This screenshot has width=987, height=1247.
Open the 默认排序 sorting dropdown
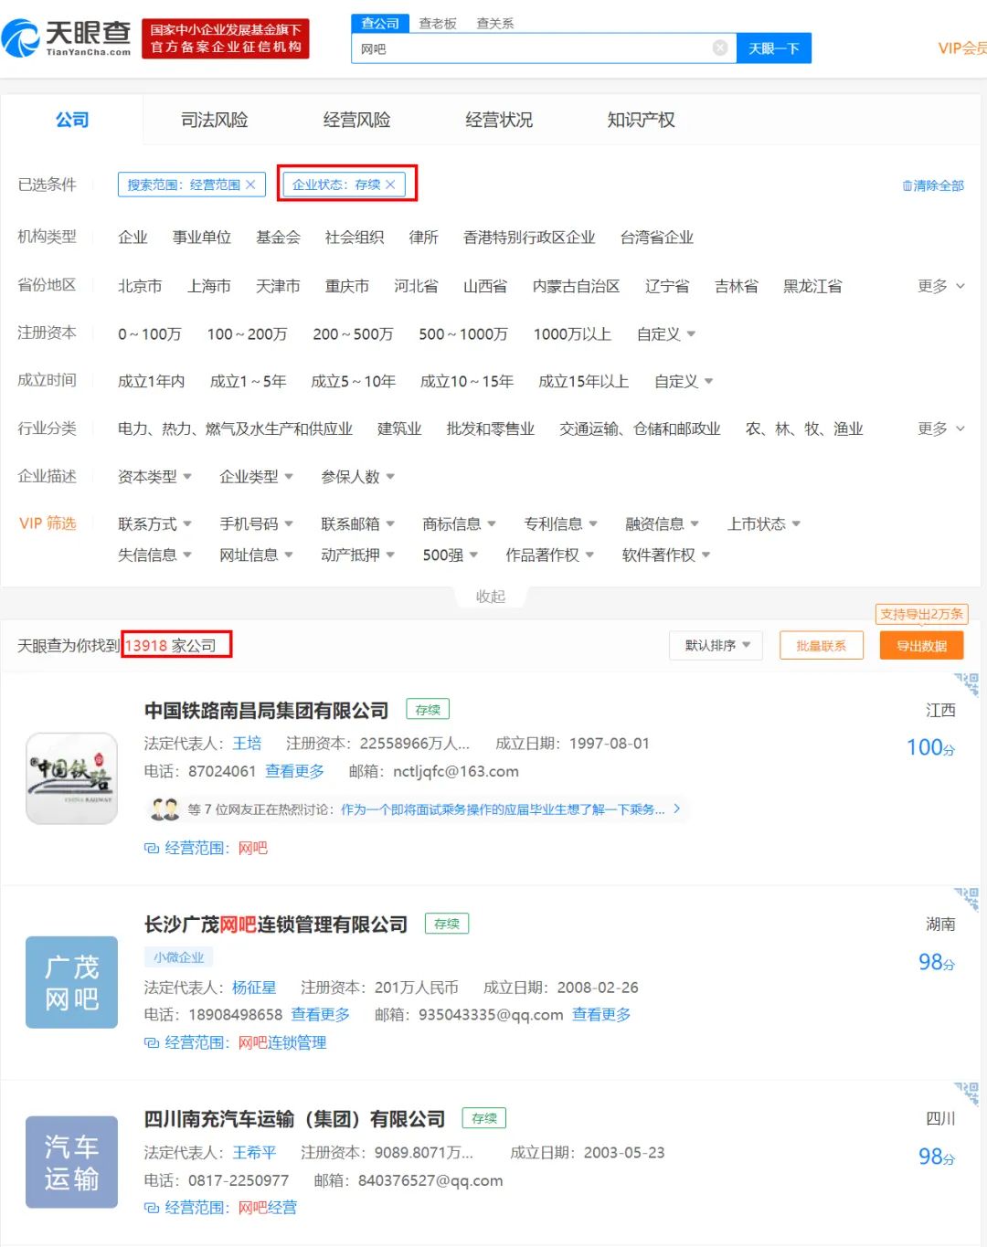716,645
